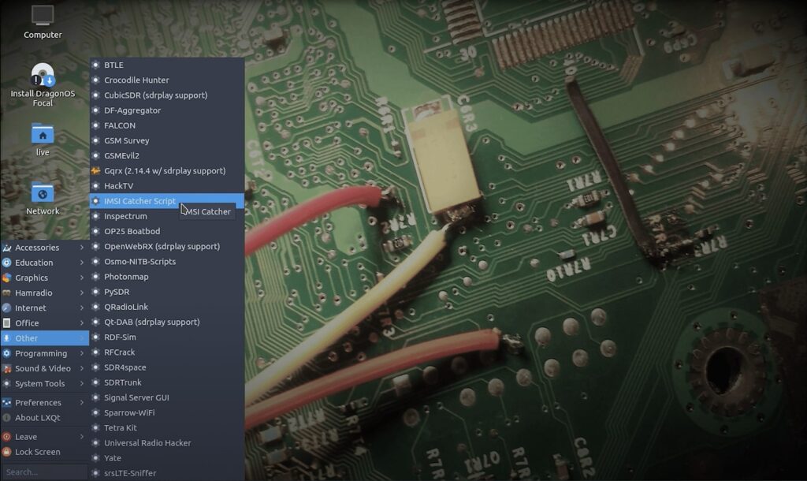
Task: Click the menu Search field
Action: (43, 472)
